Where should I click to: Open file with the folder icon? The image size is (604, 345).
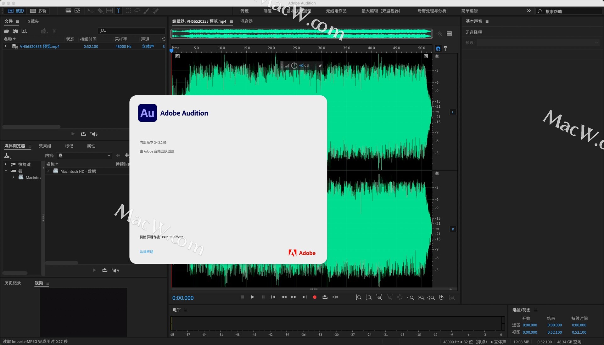point(6,31)
